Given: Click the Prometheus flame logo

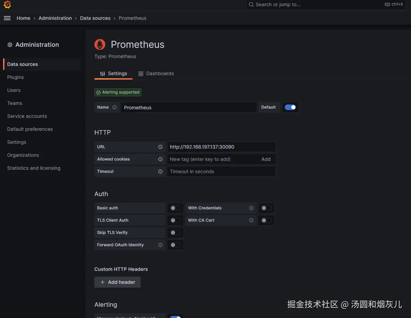Looking at the screenshot, I should (100, 44).
